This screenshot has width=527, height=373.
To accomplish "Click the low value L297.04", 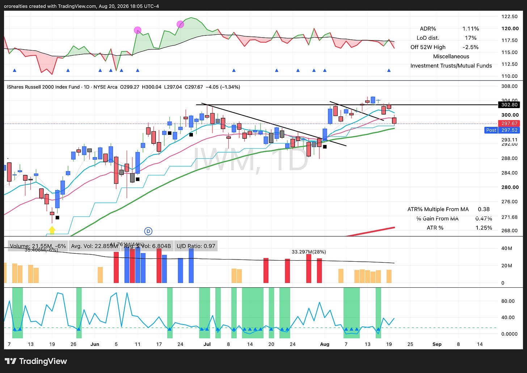I will coord(173,87).
